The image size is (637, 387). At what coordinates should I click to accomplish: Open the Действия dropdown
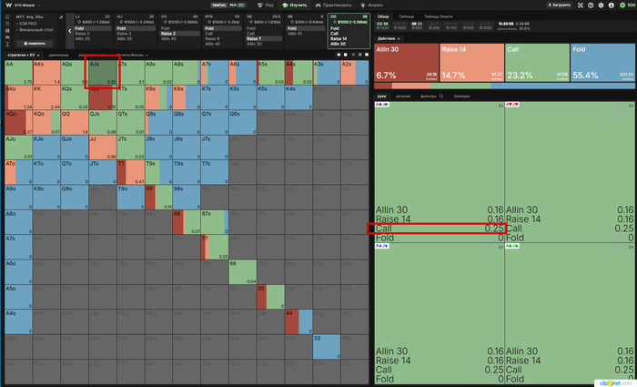point(389,38)
